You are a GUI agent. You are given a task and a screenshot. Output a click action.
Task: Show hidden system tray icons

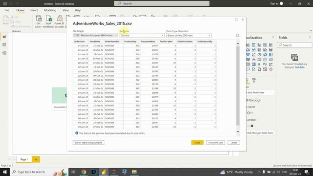click(x=259, y=172)
